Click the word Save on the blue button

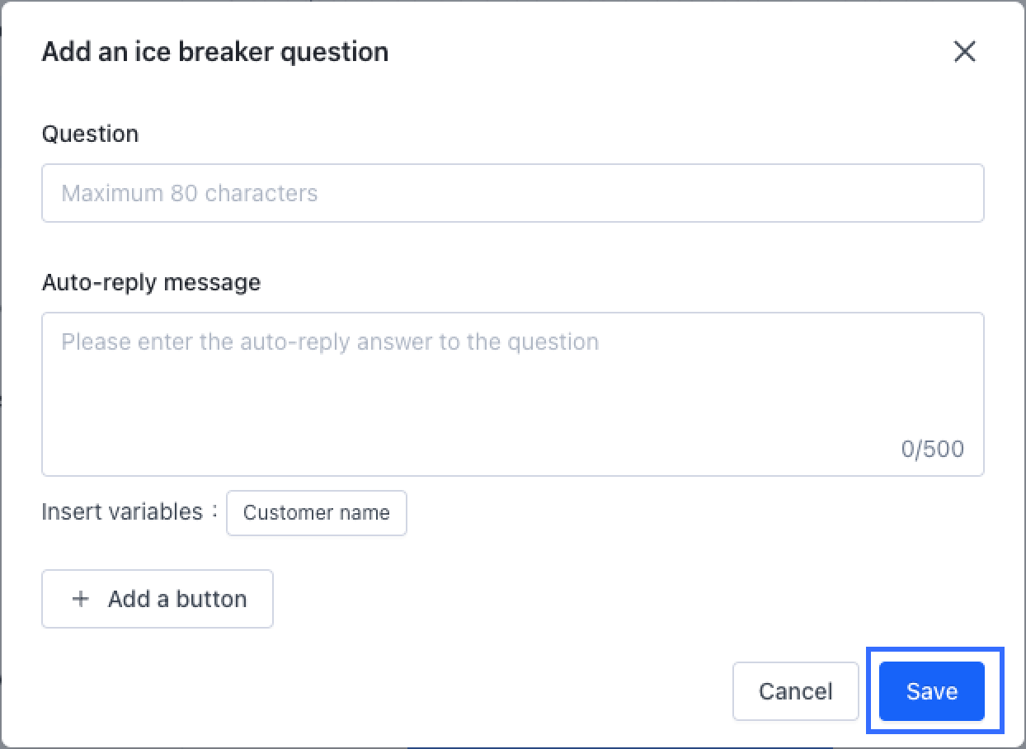[931, 691]
